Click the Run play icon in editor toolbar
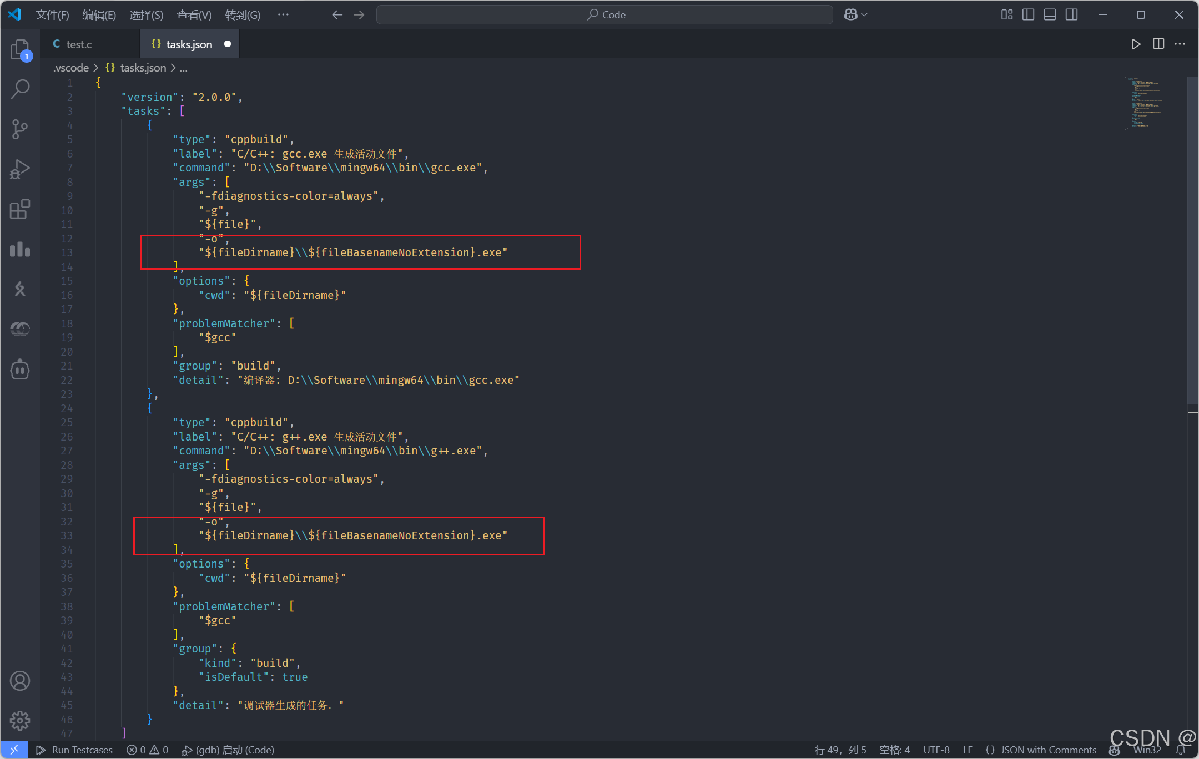The width and height of the screenshot is (1199, 759). click(x=1136, y=44)
